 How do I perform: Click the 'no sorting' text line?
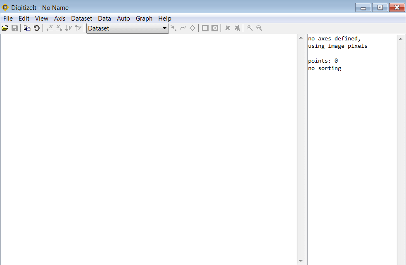[x=325, y=68]
